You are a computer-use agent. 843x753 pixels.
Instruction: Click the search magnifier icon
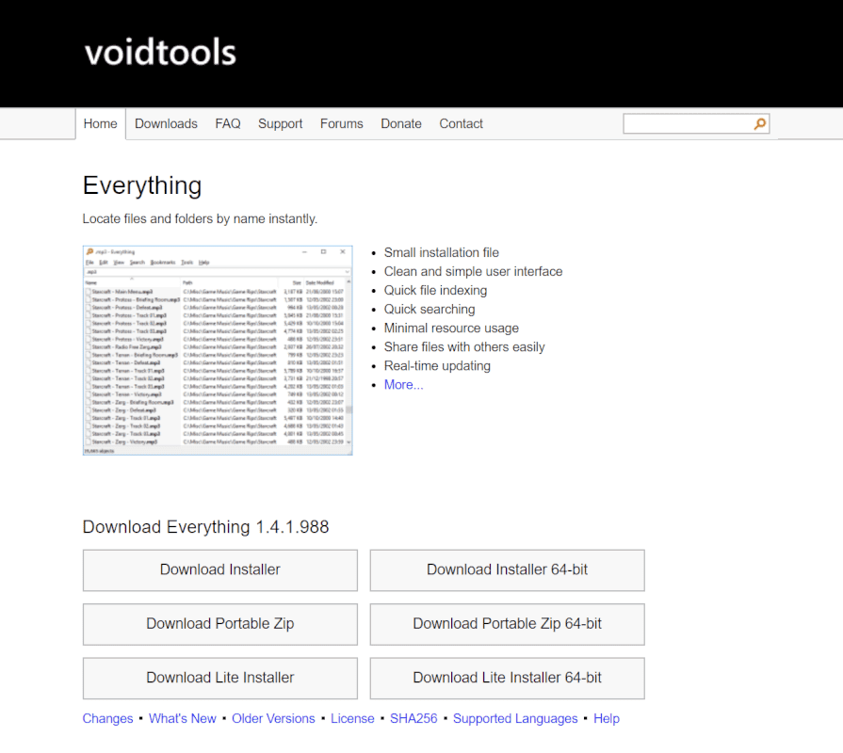pyautogui.click(x=760, y=124)
